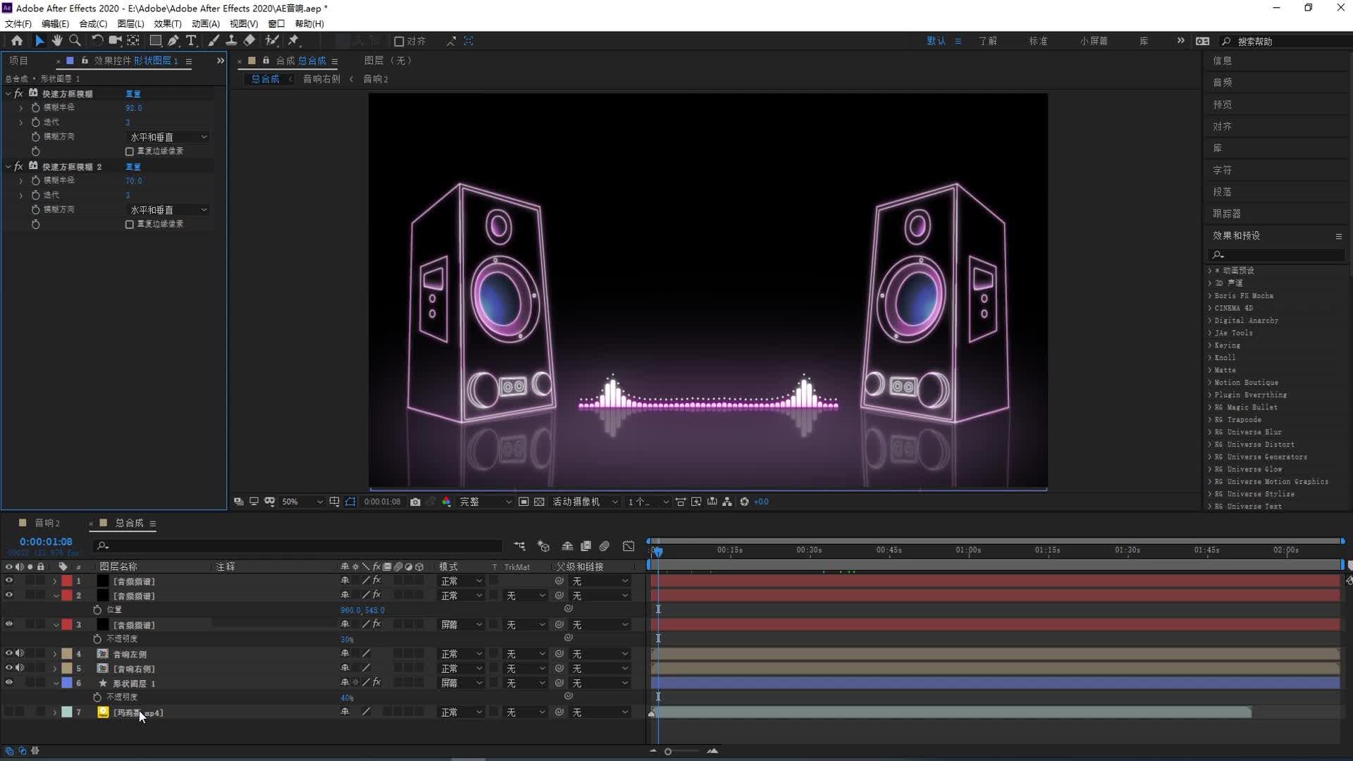Screen dimensions: 1353x761
Task: Hide layer 6 形状图层 1 eye
Action: 9,683
